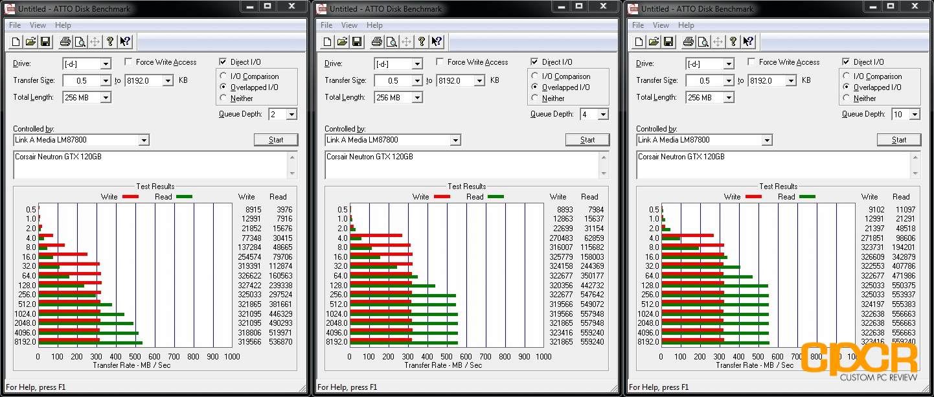Image resolution: width=934 pixels, height=397 pixels.
Task: Open the Help menu in the middle window
Action: click(374, 25)
